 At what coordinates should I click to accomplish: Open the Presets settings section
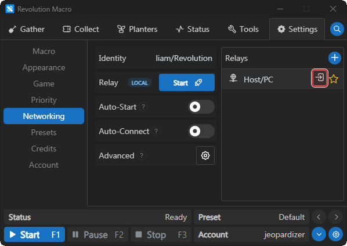(44, 132)
